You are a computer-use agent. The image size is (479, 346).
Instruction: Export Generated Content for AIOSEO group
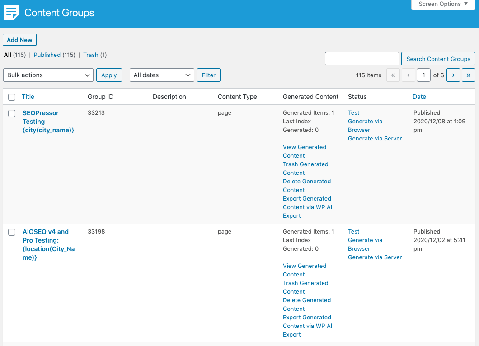tap(308, 326)
